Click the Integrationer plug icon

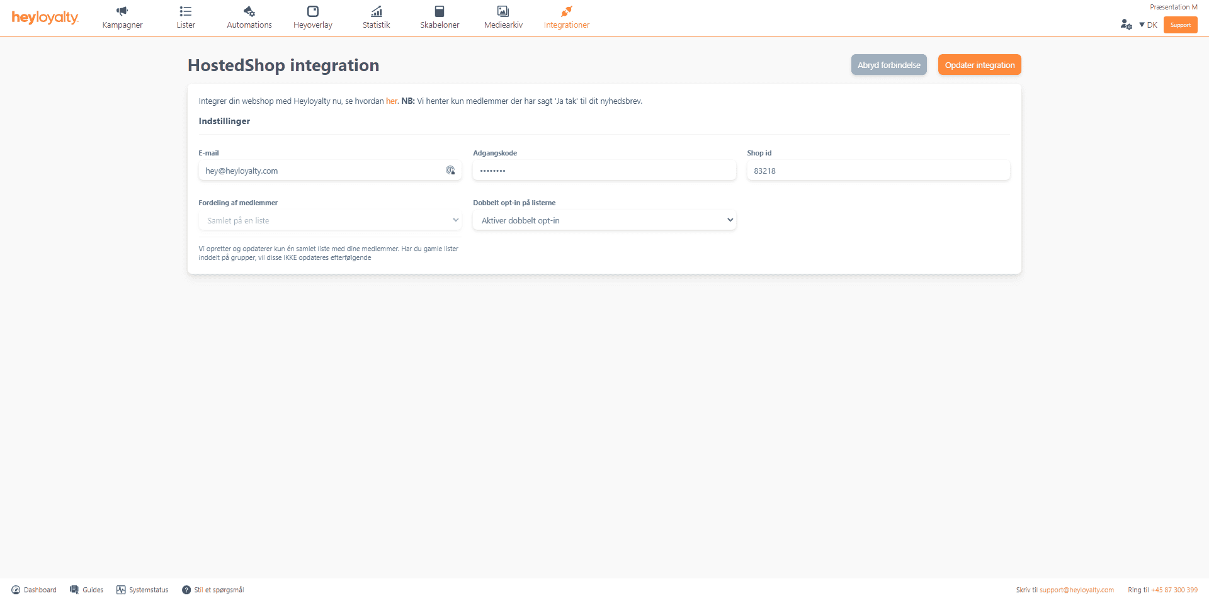pos(567,11)
